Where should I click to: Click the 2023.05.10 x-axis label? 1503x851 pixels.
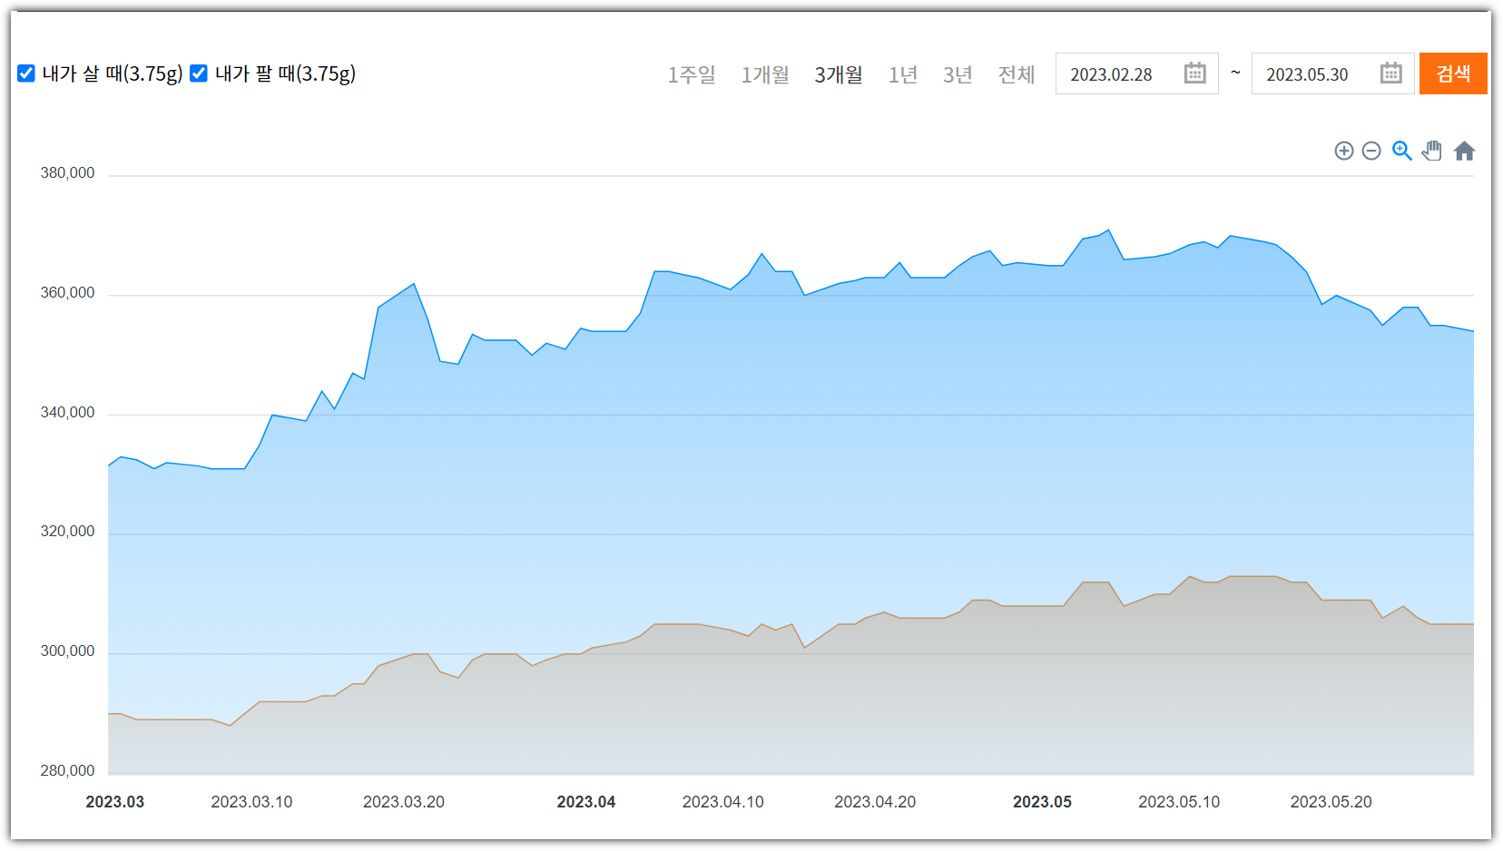tap(1179, 802)
